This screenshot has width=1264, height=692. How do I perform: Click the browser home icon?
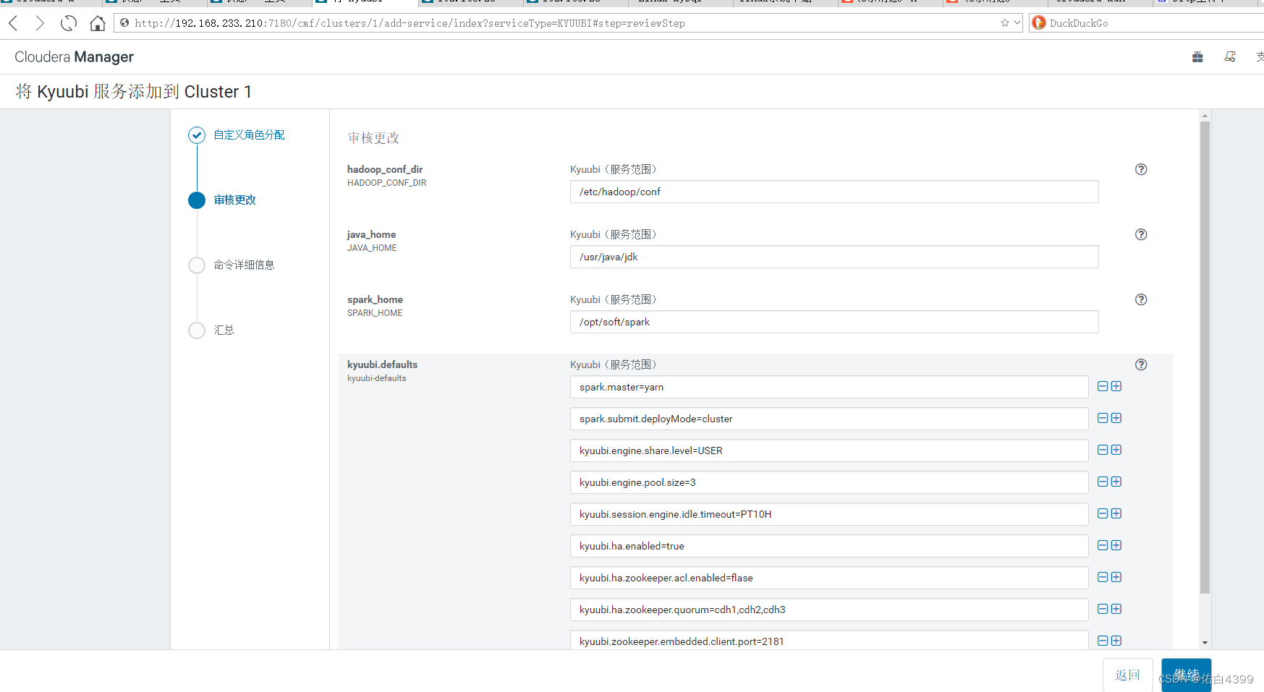coord(97,22)
